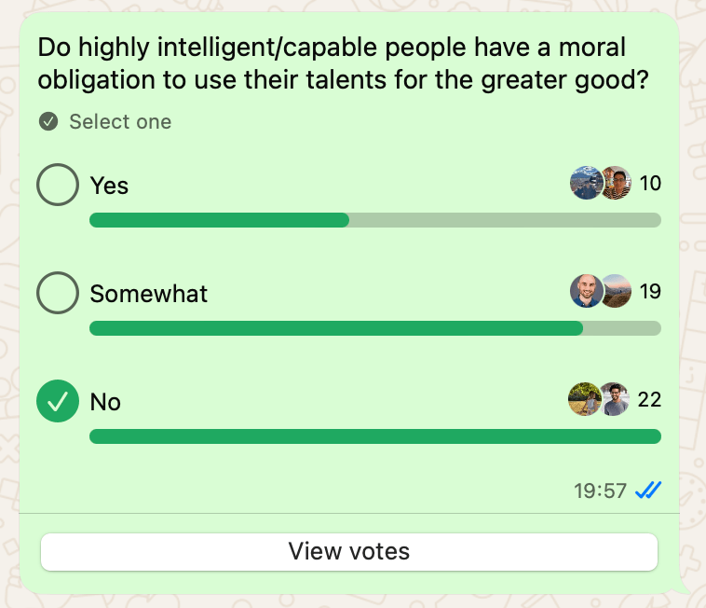Click the landscape avatar on the Somewhat row
This screenshot has height=608, width=706.
[x=616, y=292]
